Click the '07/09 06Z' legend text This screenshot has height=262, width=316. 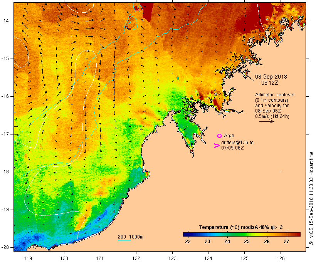point(232,148)
